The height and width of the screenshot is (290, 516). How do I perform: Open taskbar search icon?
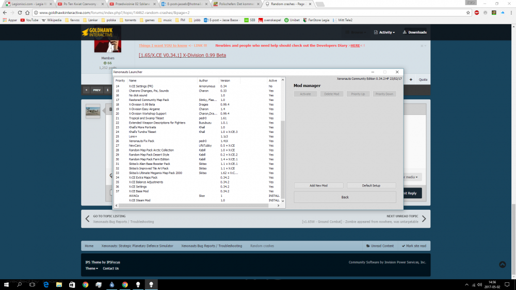tap(20, 285)
